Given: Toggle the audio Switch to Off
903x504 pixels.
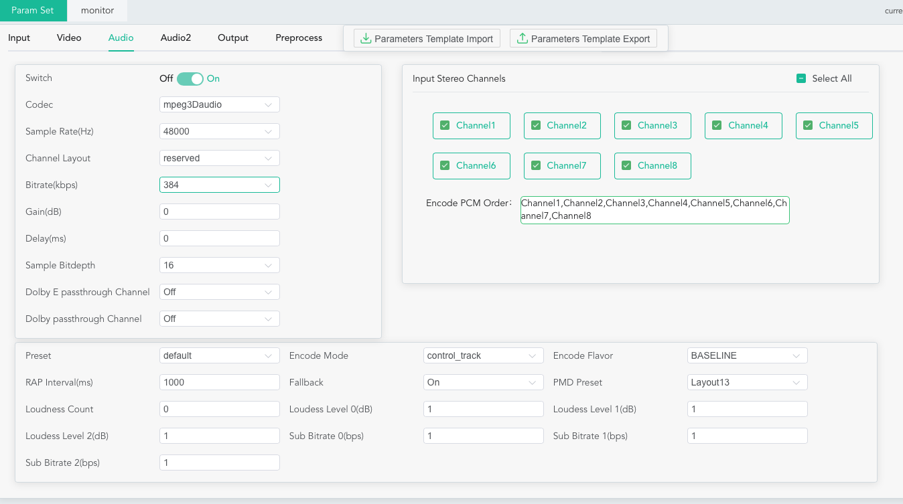Looking at the screenshot, I should click(190, 79).
